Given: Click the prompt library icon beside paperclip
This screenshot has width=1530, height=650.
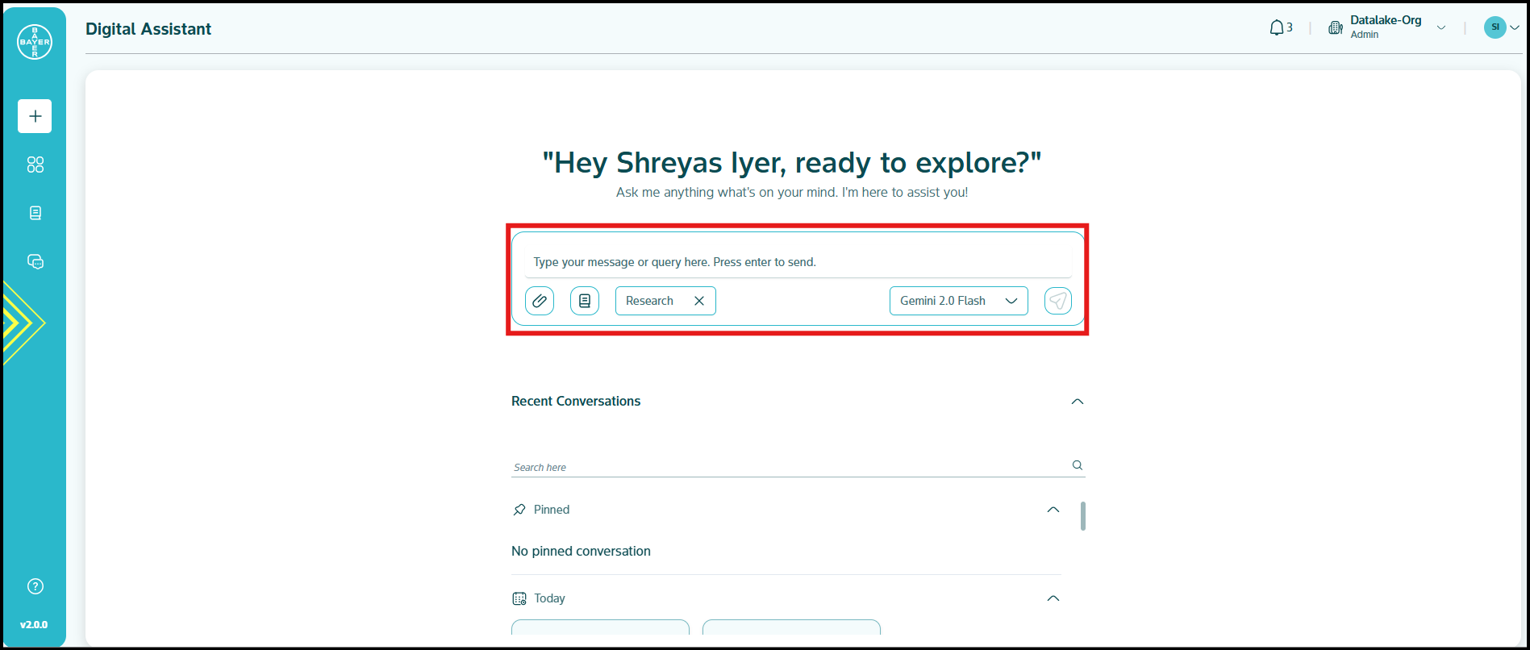Looking at the screenshot, I should click(x=585, y=301).
